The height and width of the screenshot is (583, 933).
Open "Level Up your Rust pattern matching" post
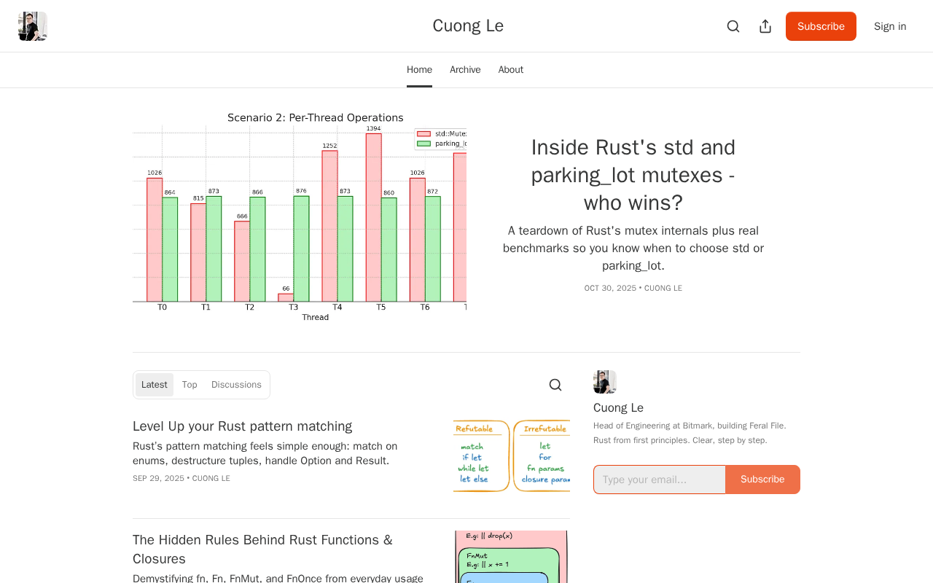pyautogui.click(x=242, y=426)
